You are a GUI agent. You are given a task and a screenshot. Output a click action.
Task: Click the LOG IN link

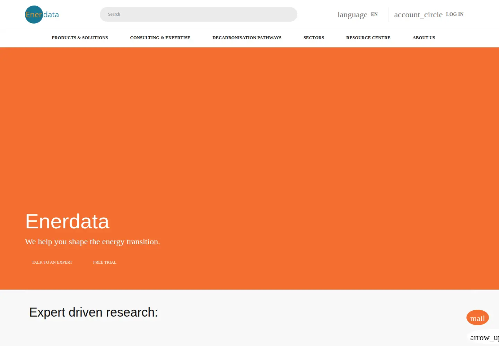pyautogui.click(x=455, y=15)
